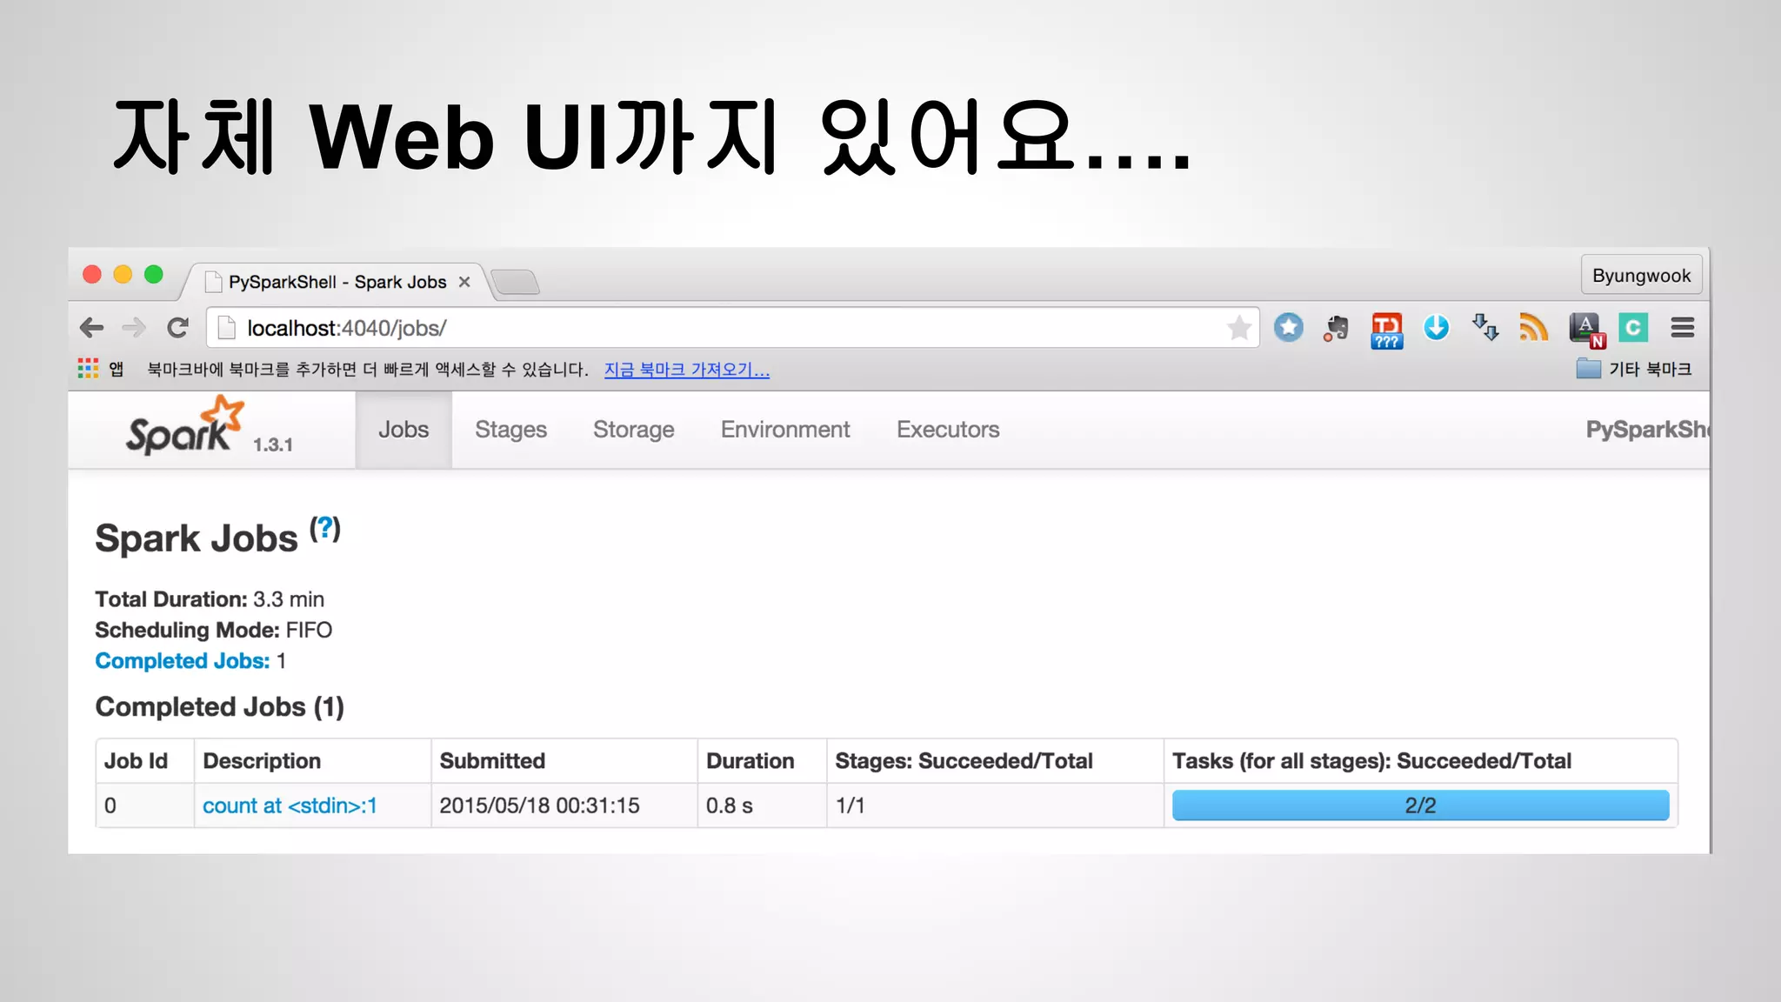The image size is (1781, 1002).
Task: Focus the localhost:4040/jobs/ address bar
Action: [x=732, y=328]
